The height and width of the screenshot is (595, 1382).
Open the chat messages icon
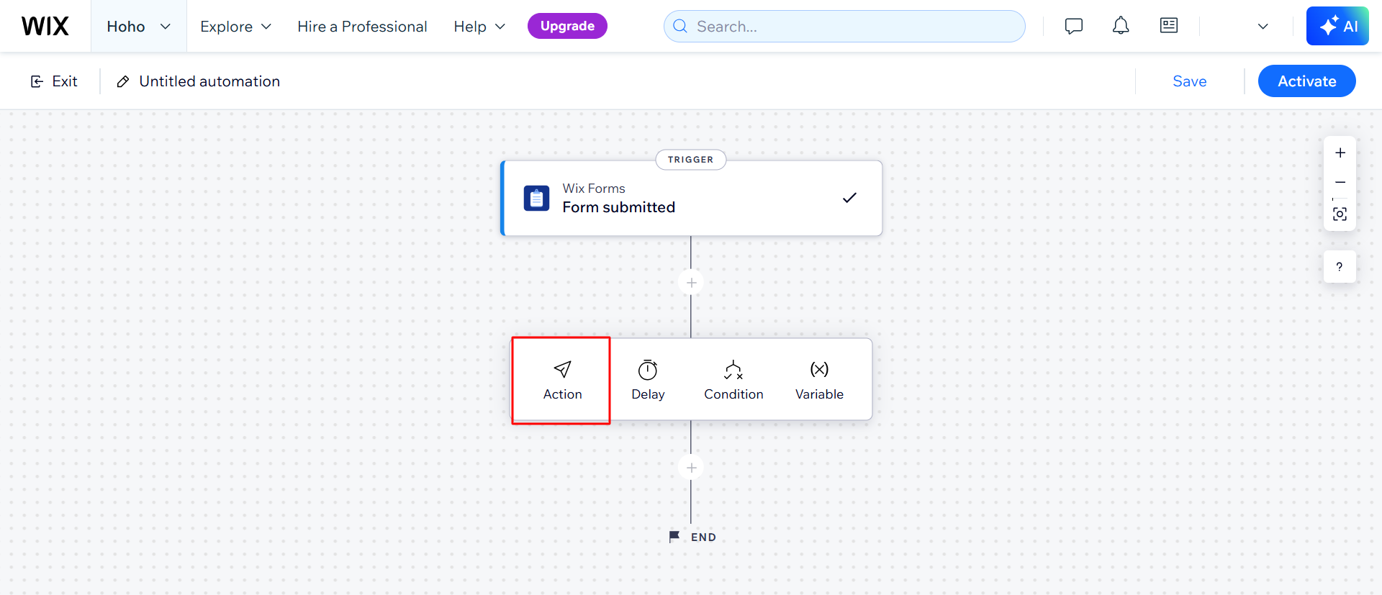pyautogui.click(x=1074, y=27)
